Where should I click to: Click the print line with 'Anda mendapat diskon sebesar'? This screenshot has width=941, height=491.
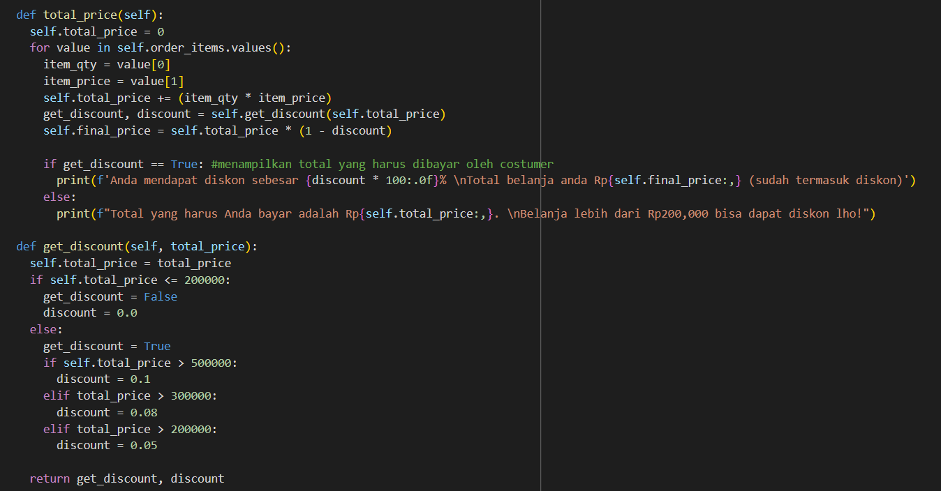[486, 180]
